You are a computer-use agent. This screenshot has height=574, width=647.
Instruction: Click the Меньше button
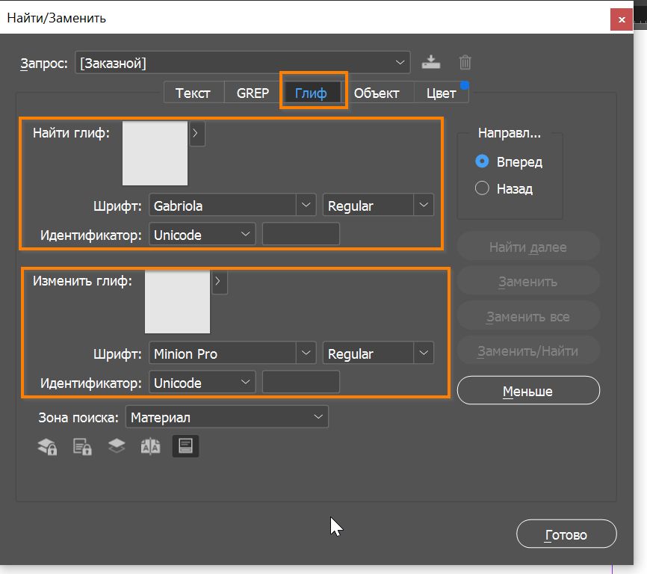pos(527,391)
